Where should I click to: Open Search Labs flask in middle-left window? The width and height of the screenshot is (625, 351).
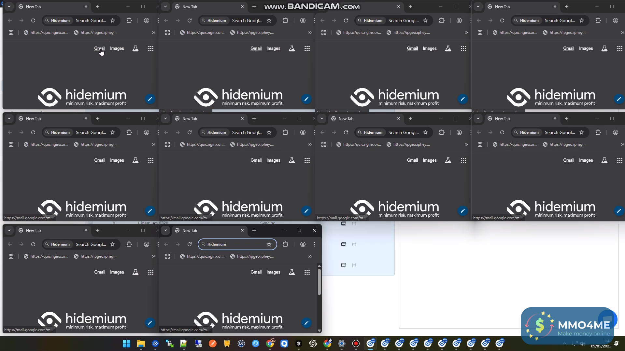click(x=135, y=160)
